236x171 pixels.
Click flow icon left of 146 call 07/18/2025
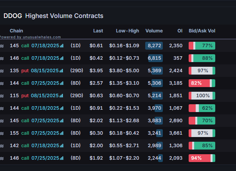(2, 58)
